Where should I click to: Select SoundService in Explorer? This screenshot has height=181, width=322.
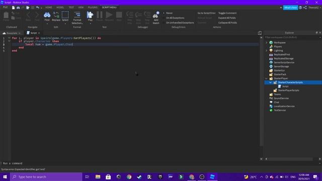(281, 99)
